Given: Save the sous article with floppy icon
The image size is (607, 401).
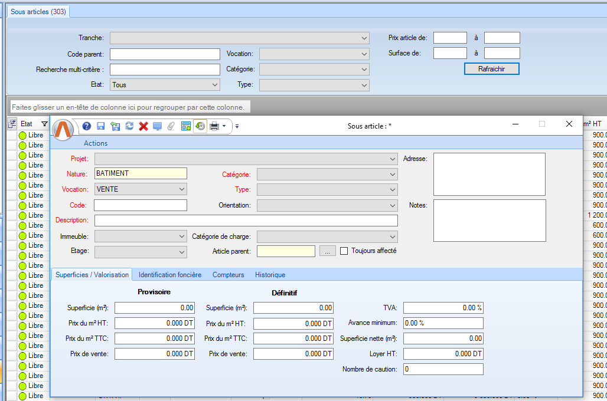Looking at the screenshot, I should [100, 126].
